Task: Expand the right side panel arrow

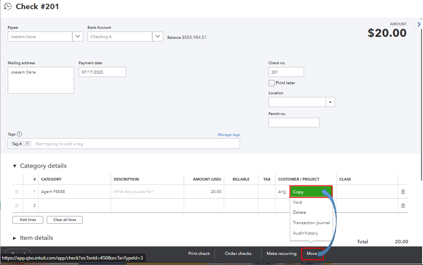Action: (x=419, y=25)
